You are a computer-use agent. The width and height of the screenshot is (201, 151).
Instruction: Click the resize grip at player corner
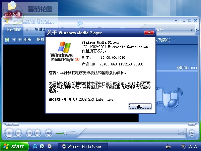(198, 138)
